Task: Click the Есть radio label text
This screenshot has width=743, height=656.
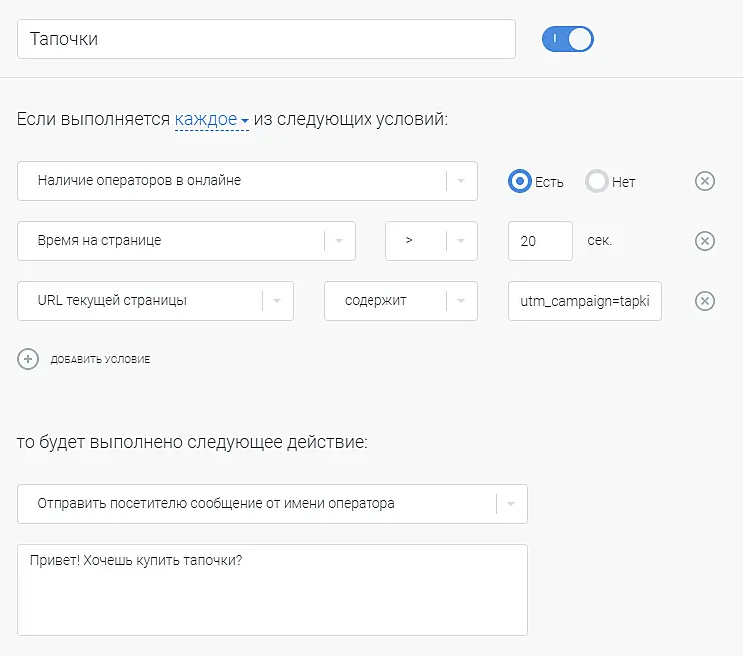Action: click(x=549, y=182)
